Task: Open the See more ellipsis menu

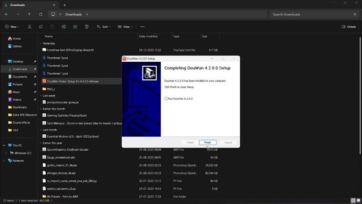Action: point(143,27)
